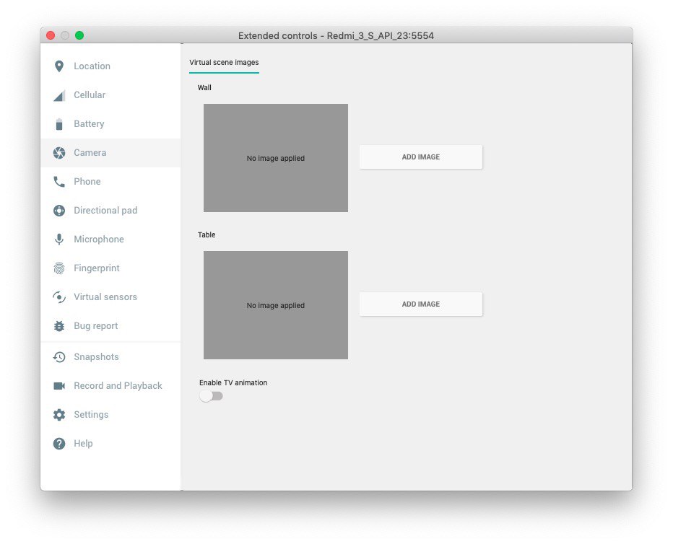Open the Bug report icon

(59, 326)
